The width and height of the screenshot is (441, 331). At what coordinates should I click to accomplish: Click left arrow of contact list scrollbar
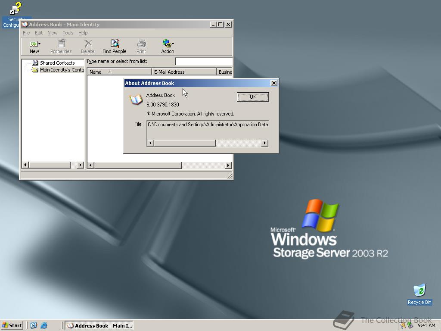90,165
